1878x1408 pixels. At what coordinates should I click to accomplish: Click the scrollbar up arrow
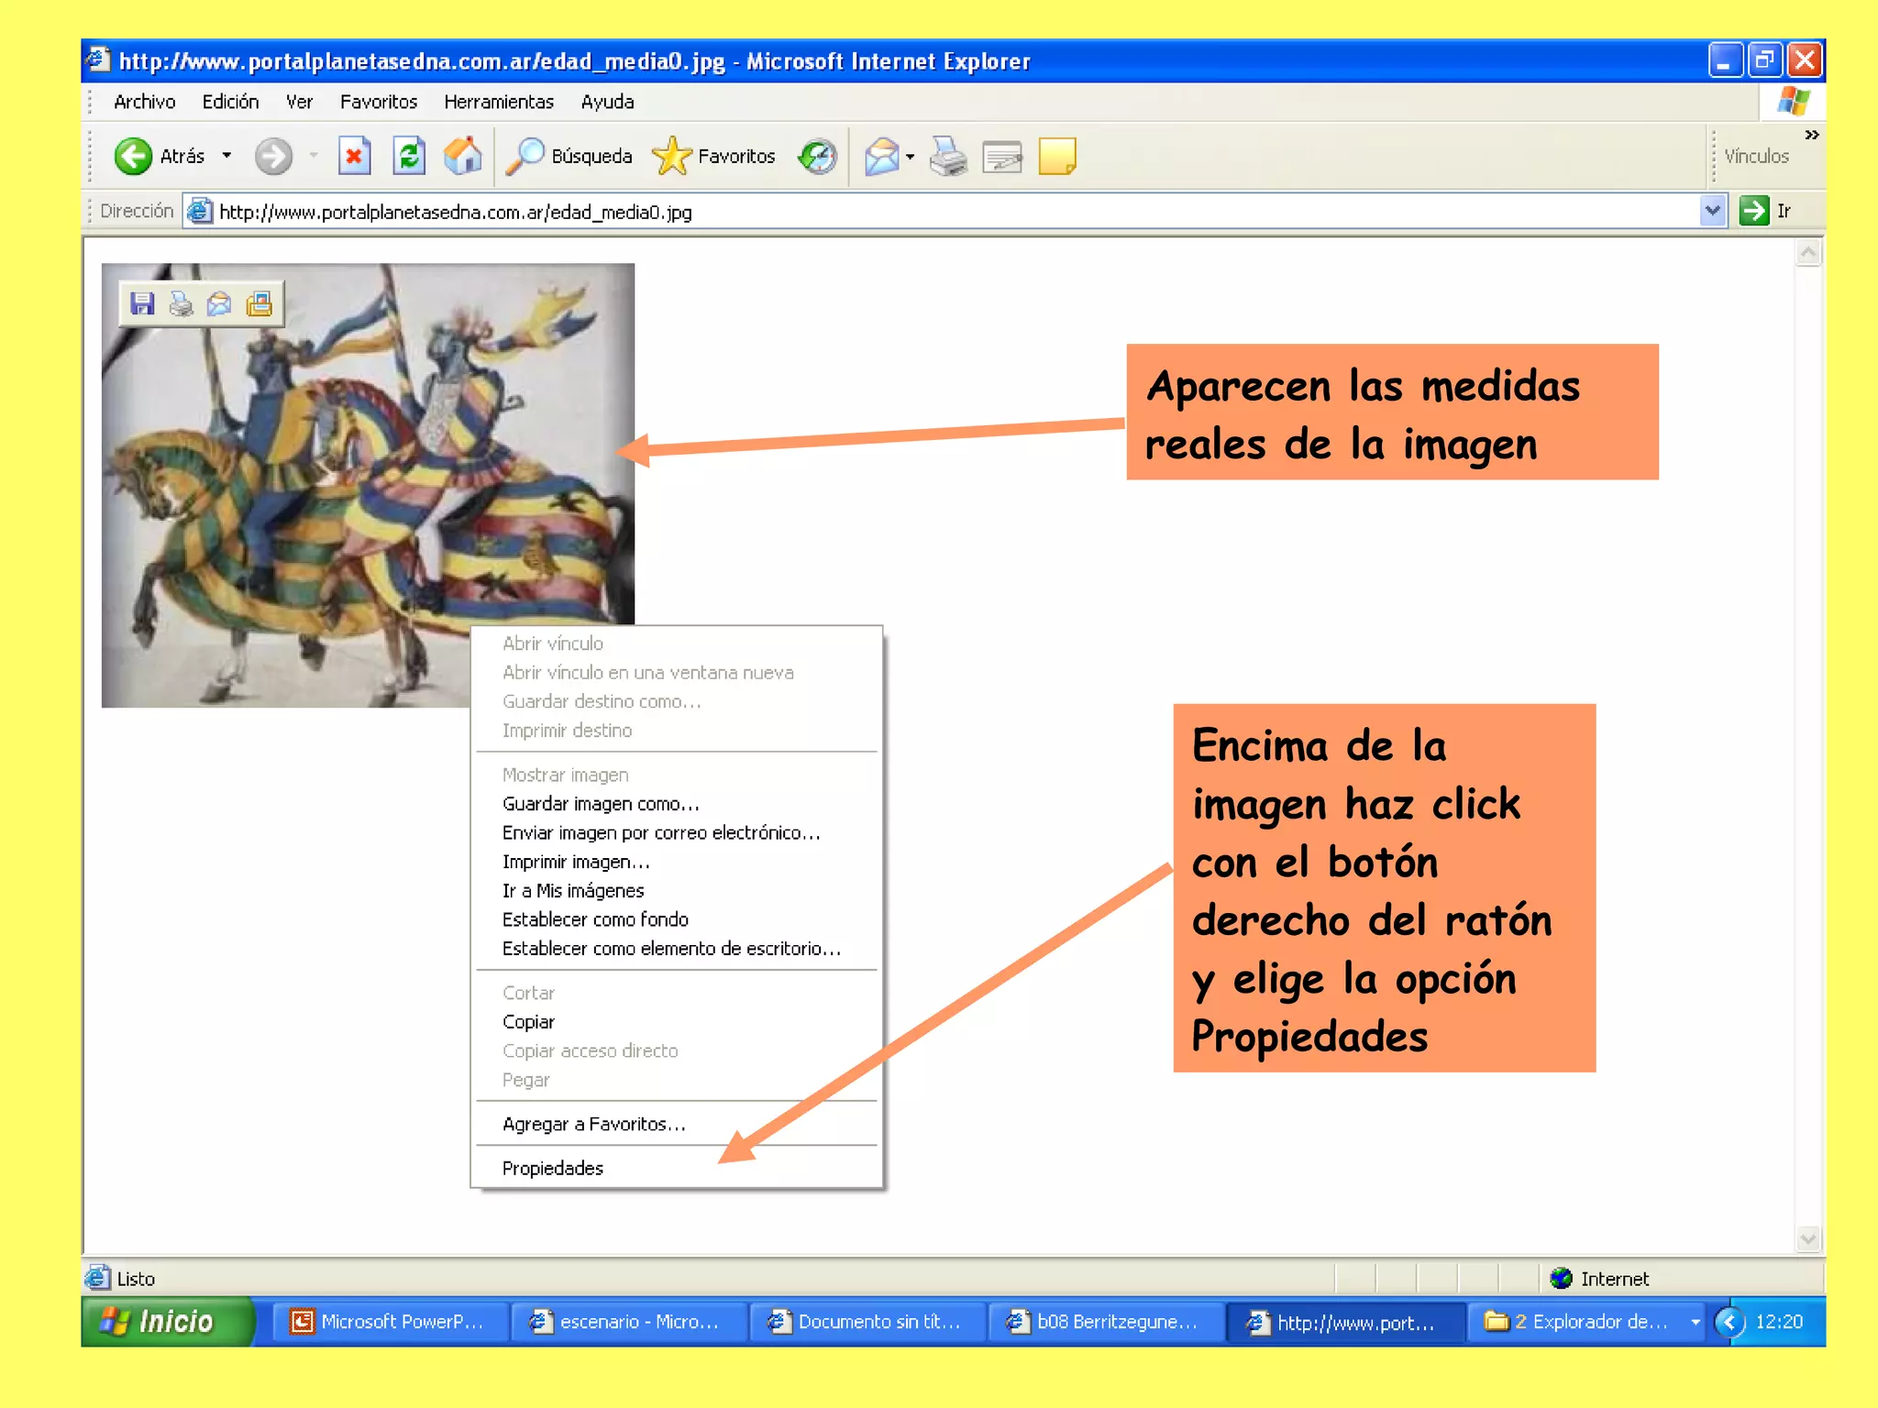1807,252
